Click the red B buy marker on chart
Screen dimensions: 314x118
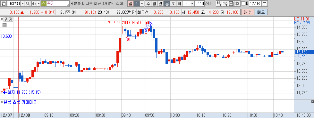(128, 39)
